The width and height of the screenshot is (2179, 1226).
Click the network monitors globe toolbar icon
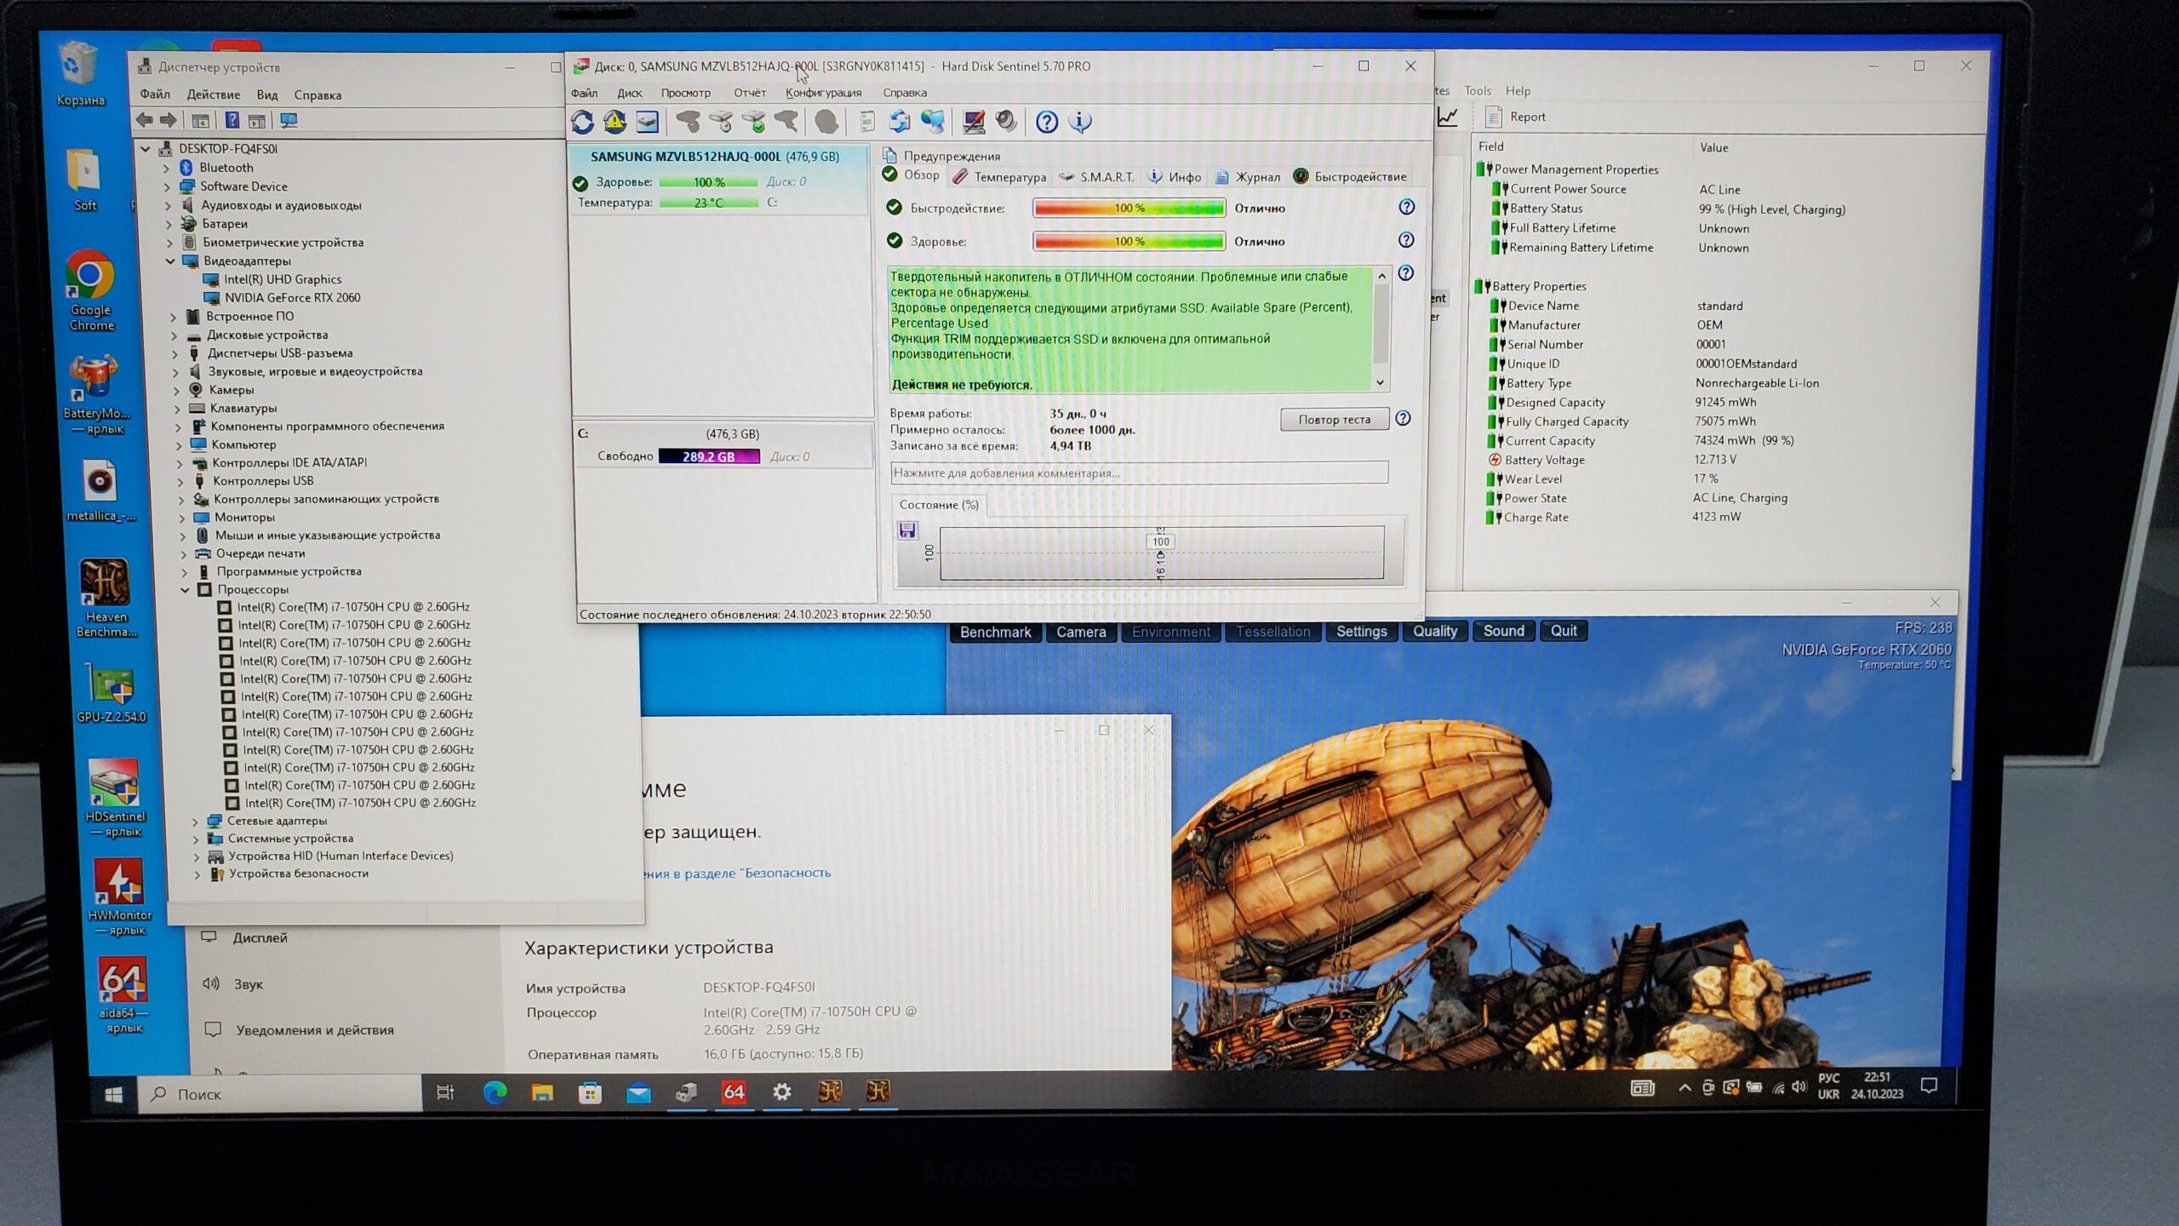click(x=933, y=122)
